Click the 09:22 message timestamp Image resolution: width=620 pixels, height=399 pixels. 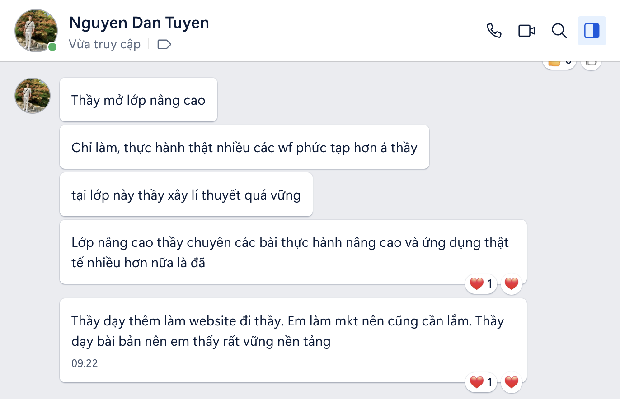[85, 363]
